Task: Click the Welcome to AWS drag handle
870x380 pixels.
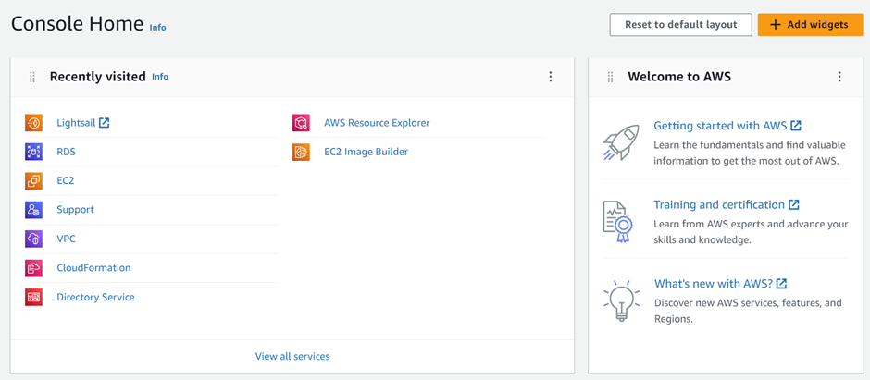Action: 610,77
